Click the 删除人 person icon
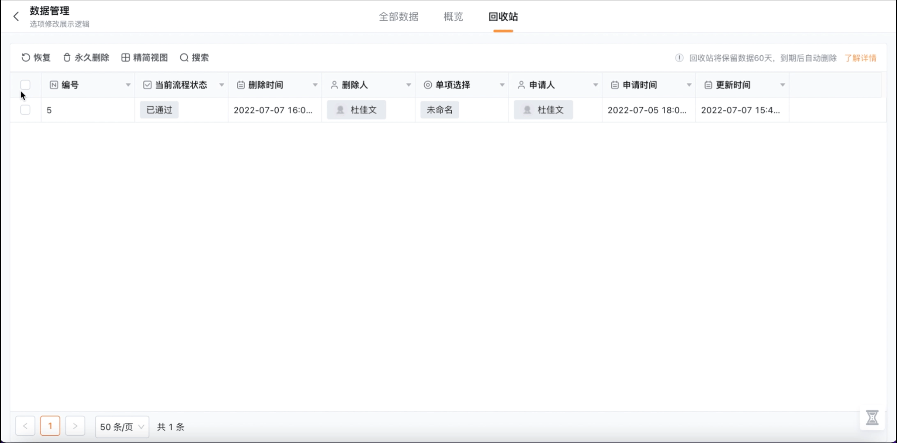This screenshot has width=897, height=443. [x=334, y=85]
